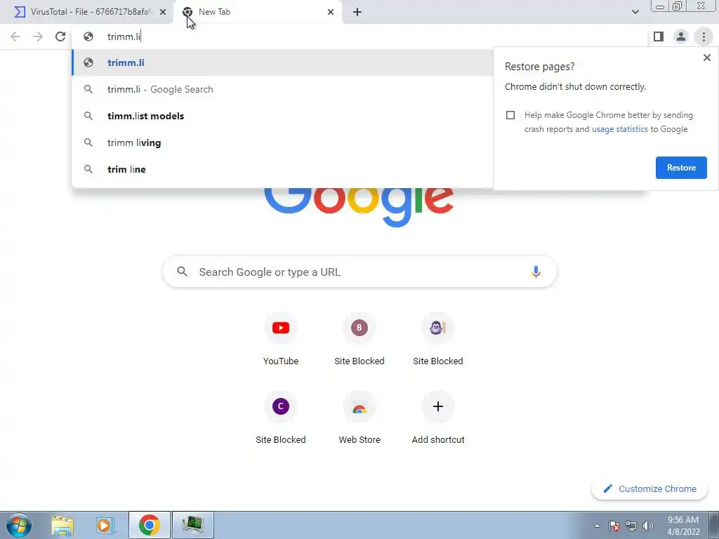Open File Explorer from the taskbar
The height and width of the screenshot is (539, 719).
click(62, 525)
